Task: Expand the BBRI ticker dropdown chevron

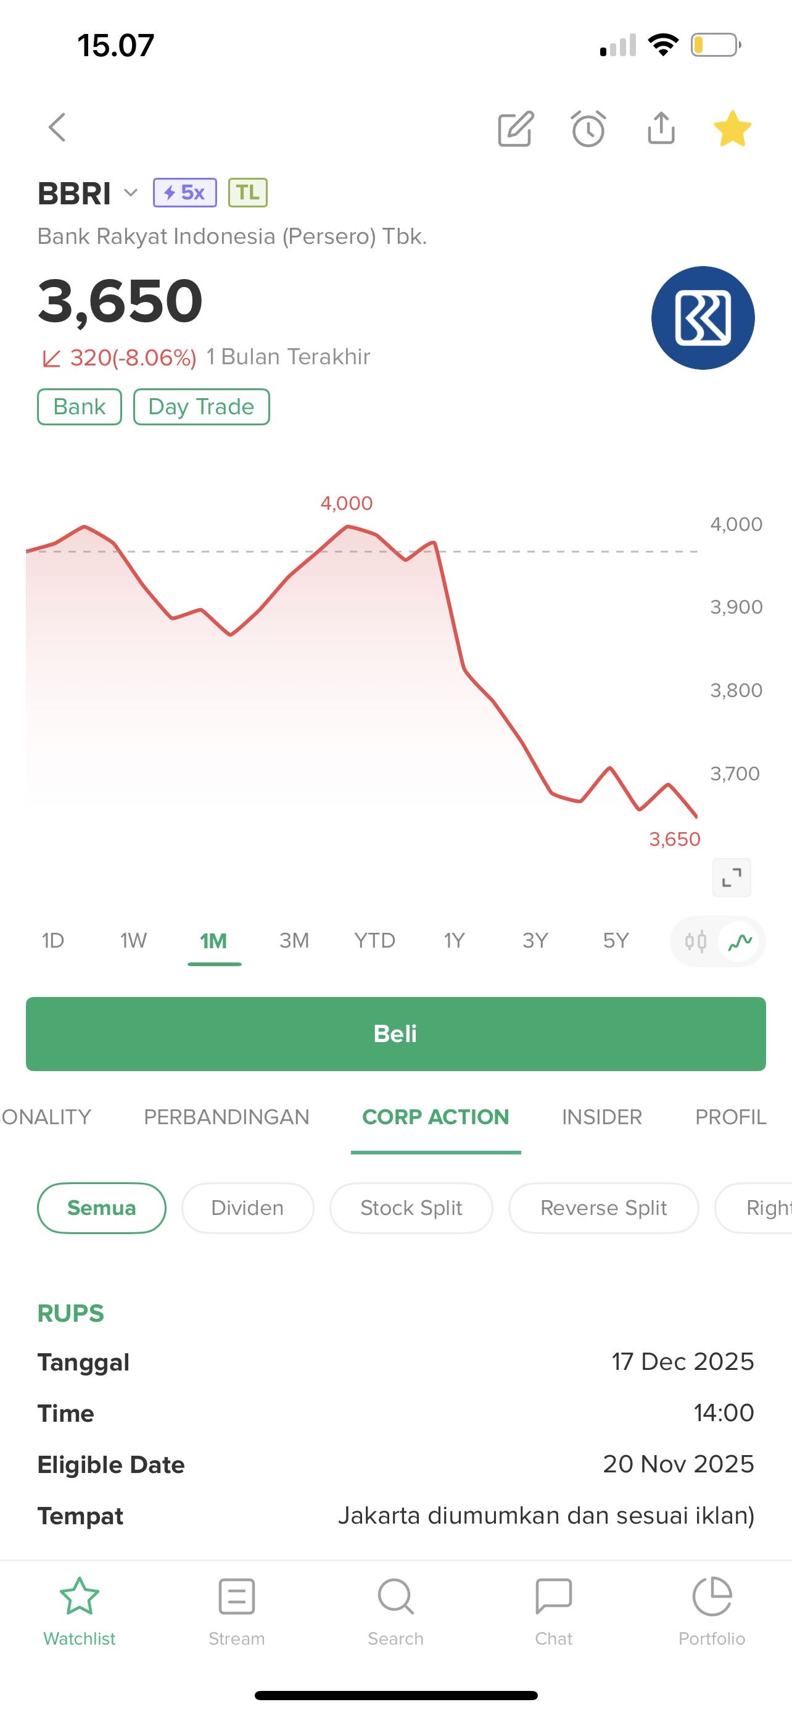Action: coord(131,193)
